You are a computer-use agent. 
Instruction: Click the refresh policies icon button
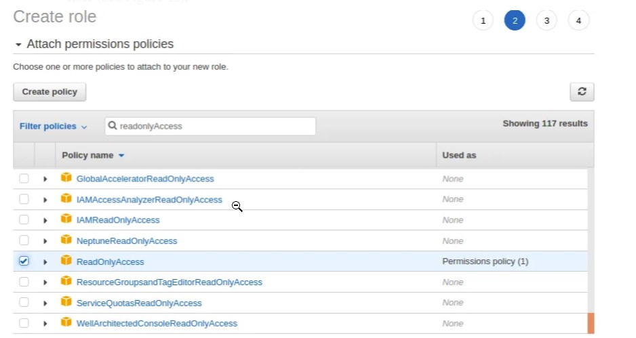tap(582, 92)
